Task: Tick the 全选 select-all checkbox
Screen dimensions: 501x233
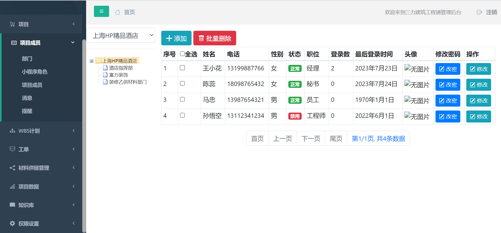Action: tap(182, 54)
